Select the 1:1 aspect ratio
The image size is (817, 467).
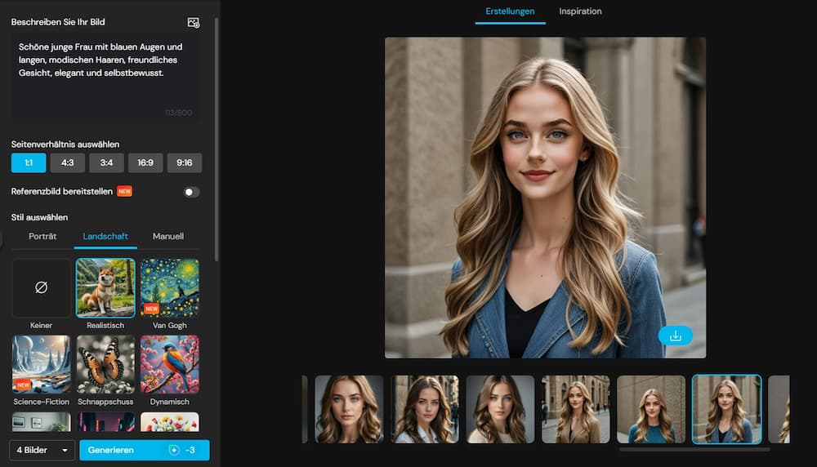[x=29, y=162]
